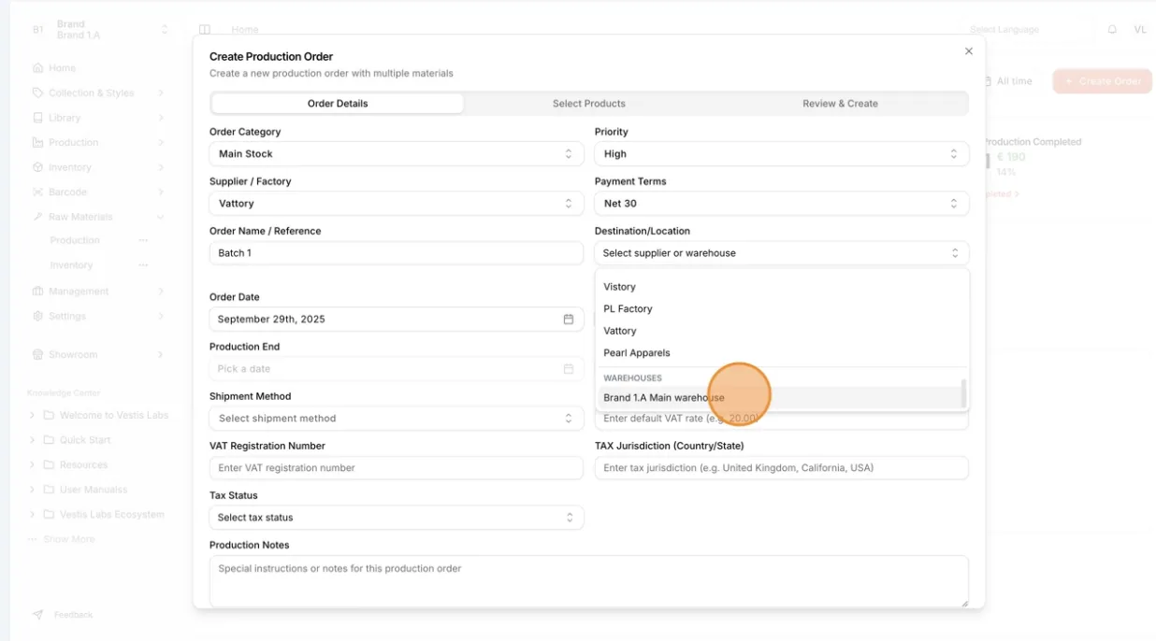
Task: Open Order Date calendar icon
Action: pos(569,319)
